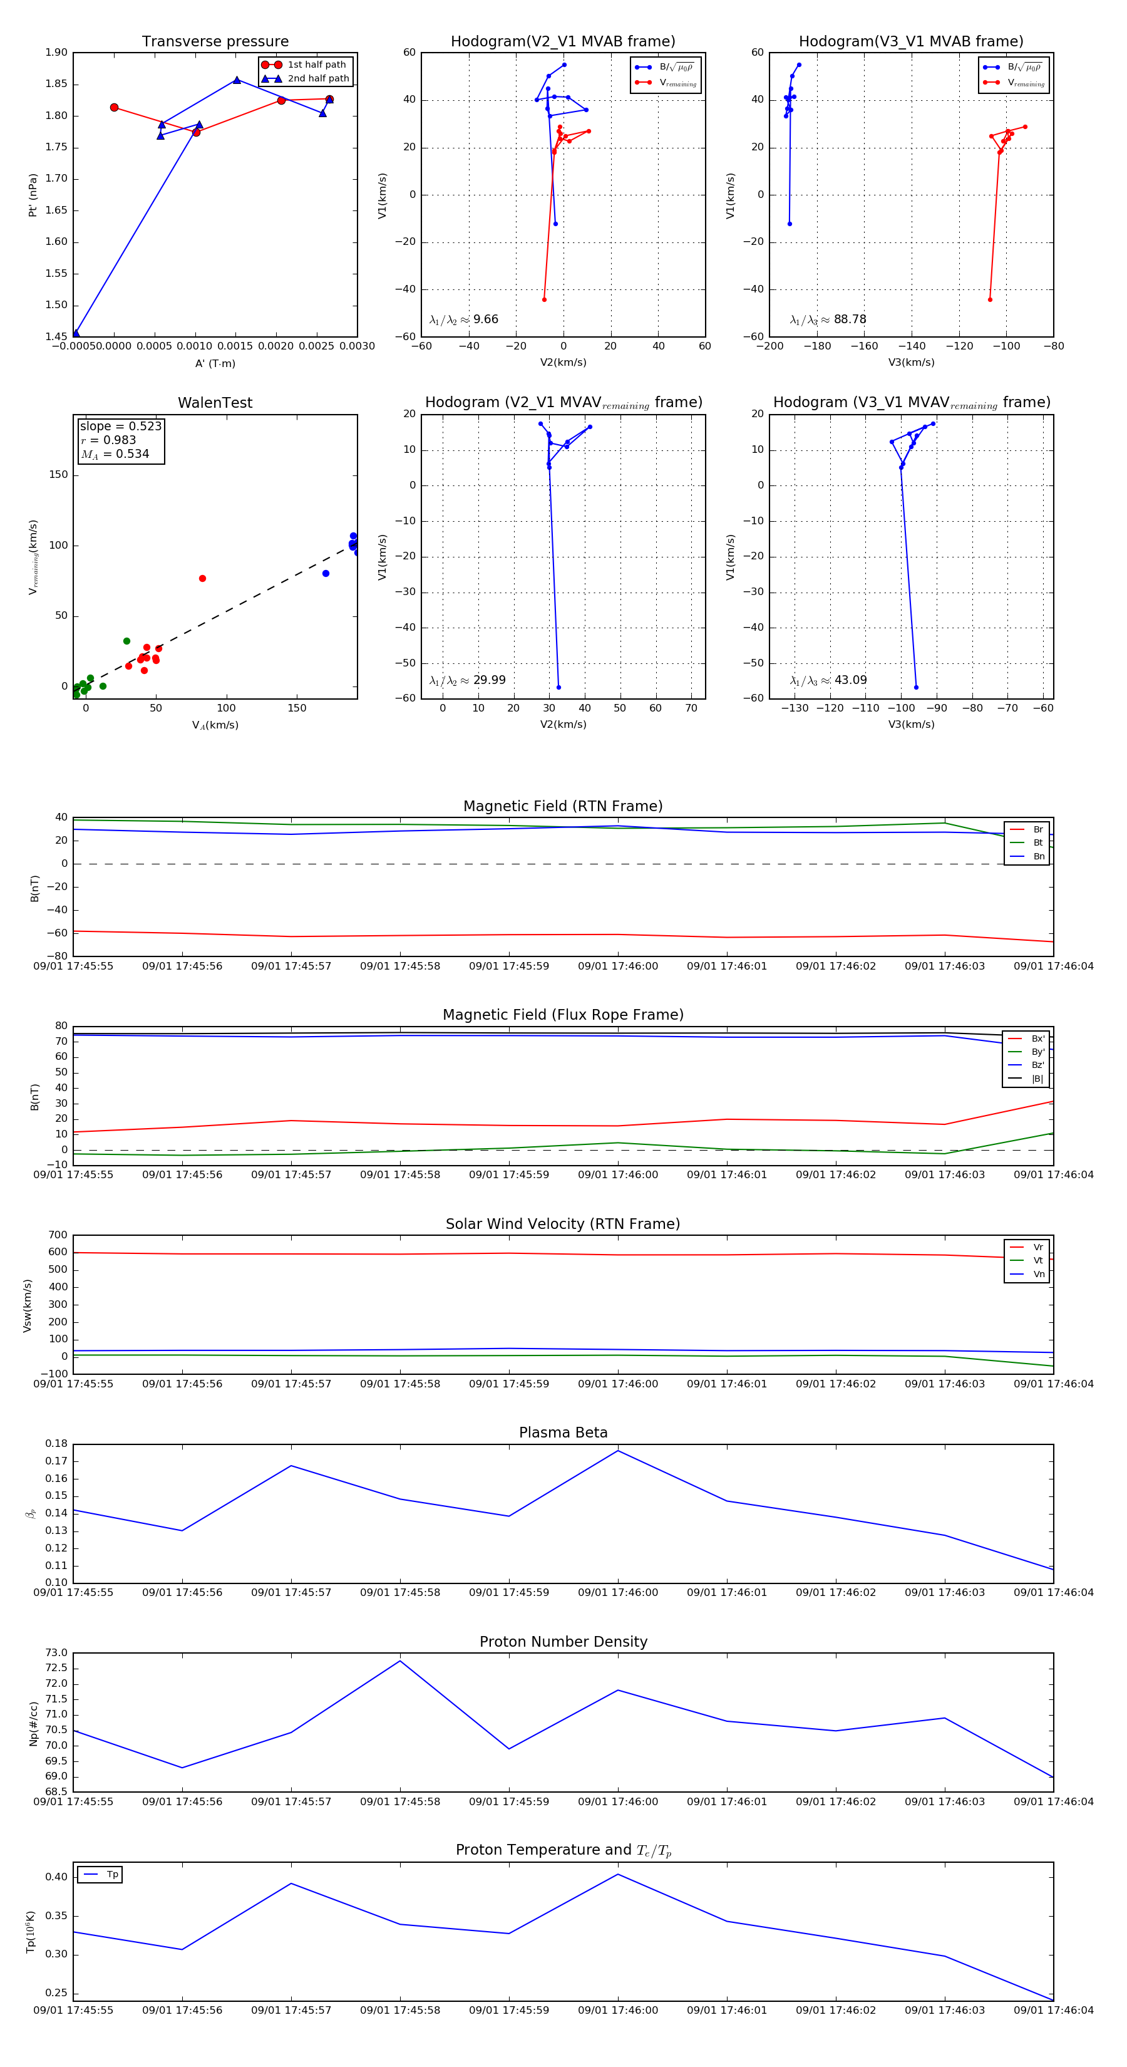Click the red outlier point in WalenTest

coord(202,579)
